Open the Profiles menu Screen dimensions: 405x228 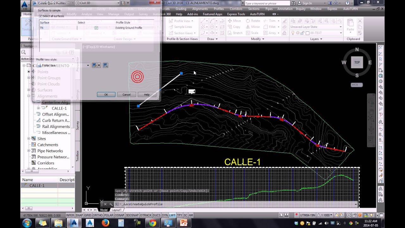219,9
